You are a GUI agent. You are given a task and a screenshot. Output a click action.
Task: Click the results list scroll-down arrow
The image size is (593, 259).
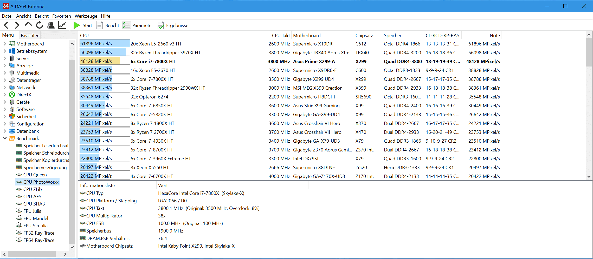589,177
